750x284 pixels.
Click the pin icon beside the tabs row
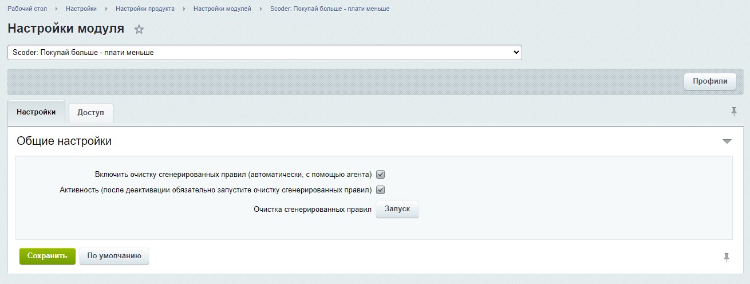[734, 112]
